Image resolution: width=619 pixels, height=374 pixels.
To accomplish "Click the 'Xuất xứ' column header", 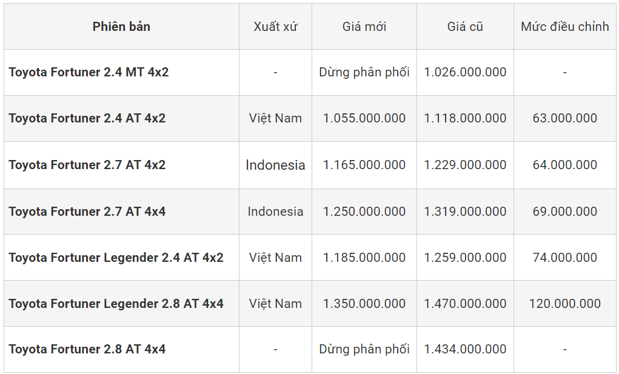I will pyautogui.click(x=275, y=27).
